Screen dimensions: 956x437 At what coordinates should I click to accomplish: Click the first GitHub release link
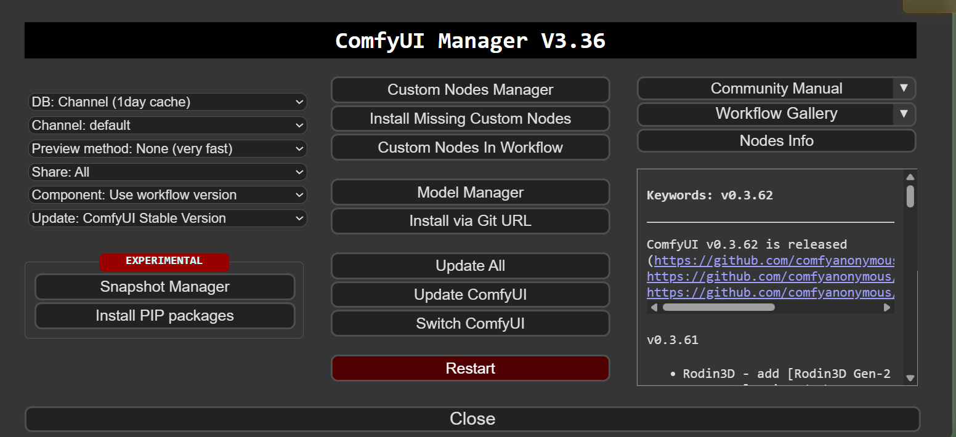773,260
